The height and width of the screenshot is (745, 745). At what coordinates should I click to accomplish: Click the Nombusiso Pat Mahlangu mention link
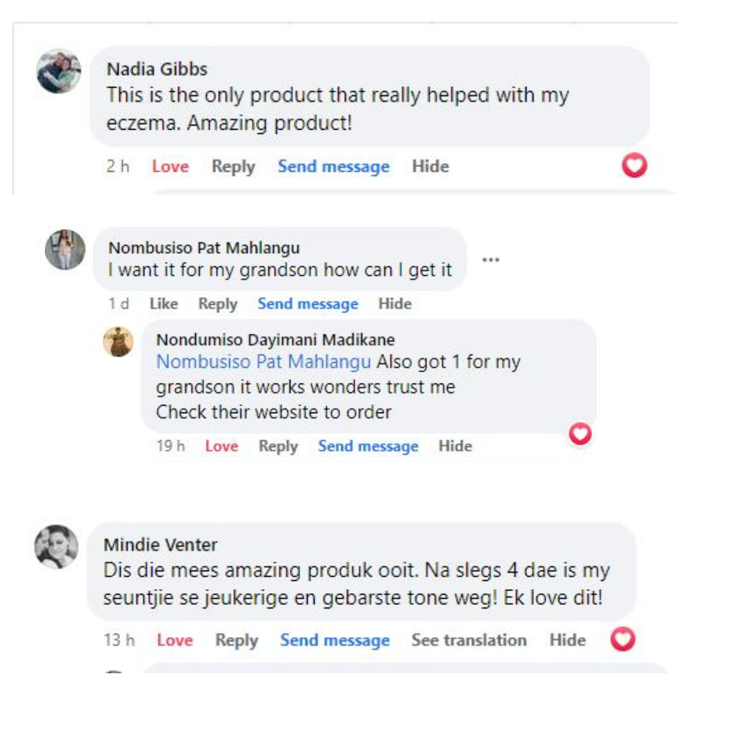264,361
